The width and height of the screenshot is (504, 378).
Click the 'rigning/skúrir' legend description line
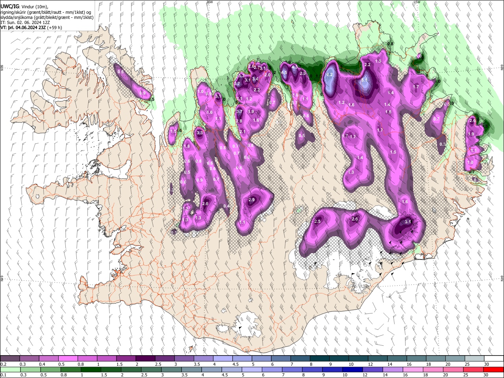[46, 12]
